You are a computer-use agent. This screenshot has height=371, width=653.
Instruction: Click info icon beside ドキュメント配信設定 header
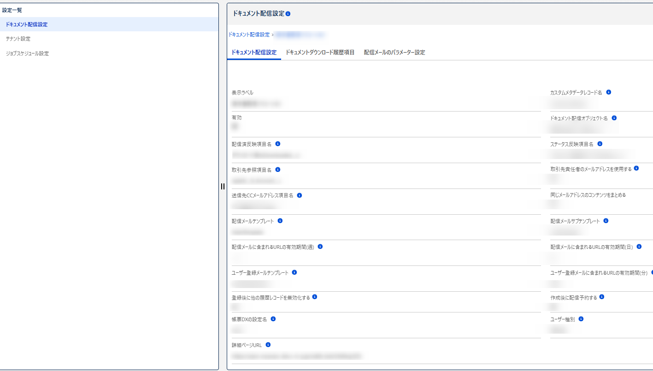tap(288, 14)
